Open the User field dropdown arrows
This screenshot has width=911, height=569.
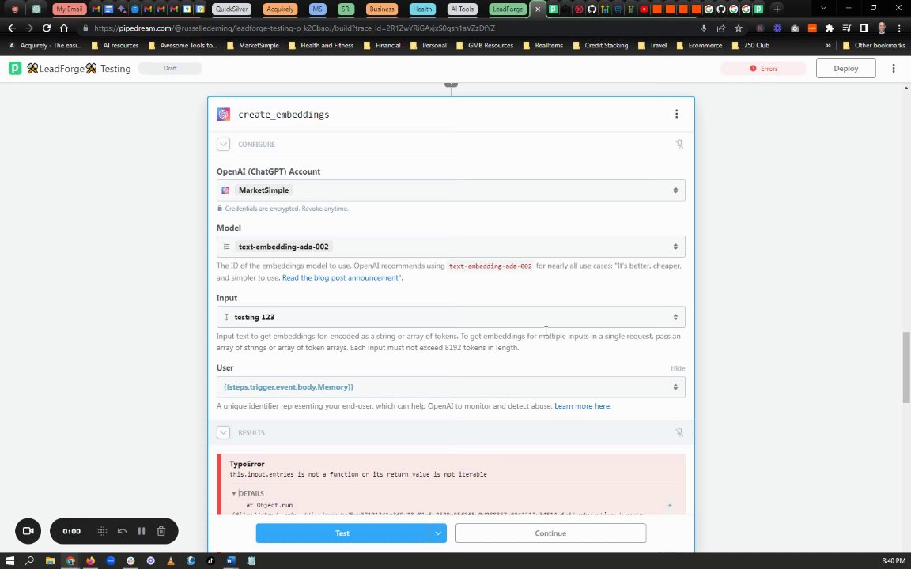(x=675, y=387)
